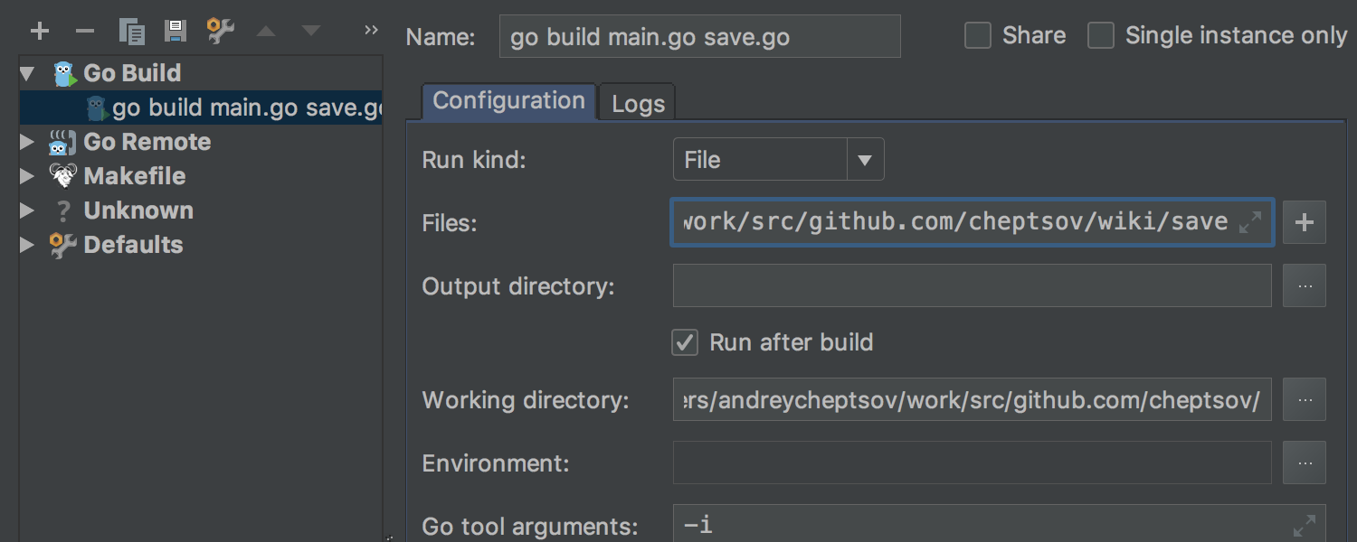Expand the Go tool arguments field
This screenshot has height=542, width=1357.
point(1305,526)
